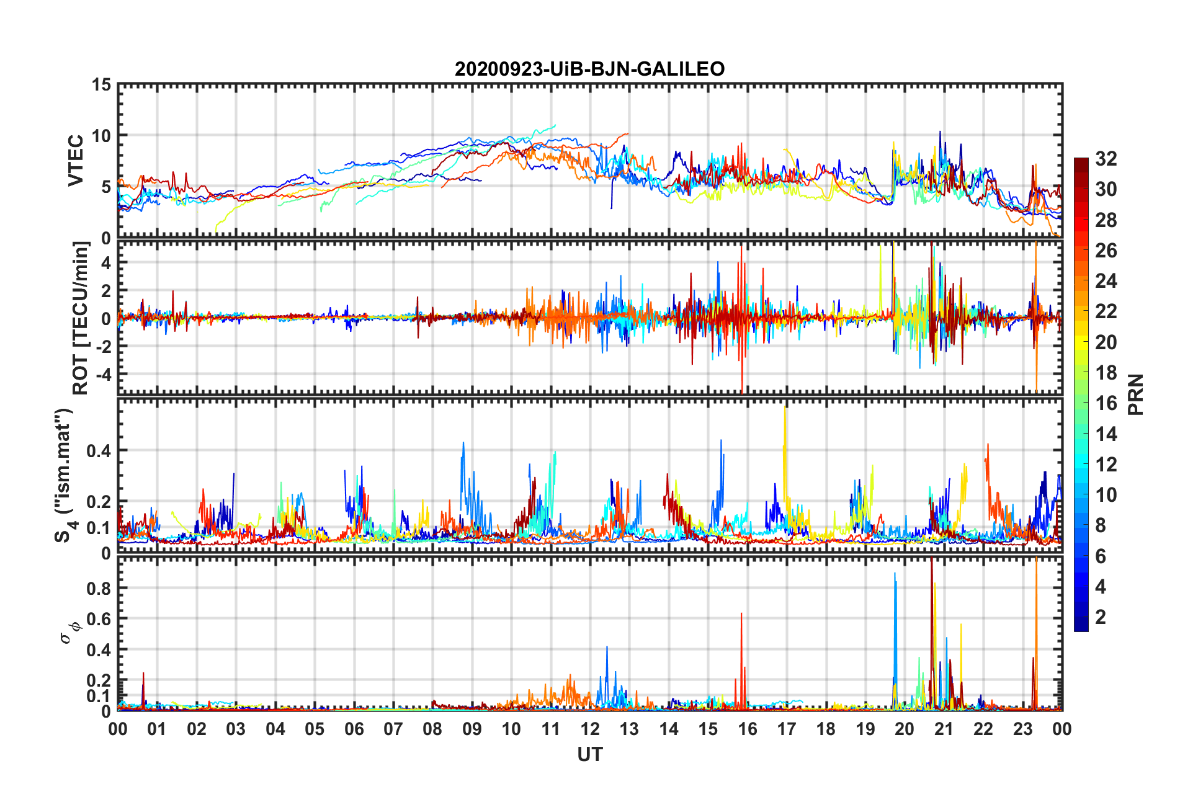Click the "0.4" tick on the S4 axis
This screenshot has width=1180, height=789.
(x=99, y=451)
